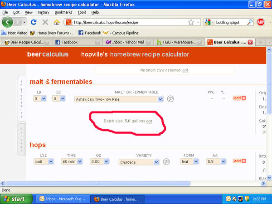Switch to the Beer Recipe Calcul... tab
Screen dimensions: 272x204
coord(26,42)
